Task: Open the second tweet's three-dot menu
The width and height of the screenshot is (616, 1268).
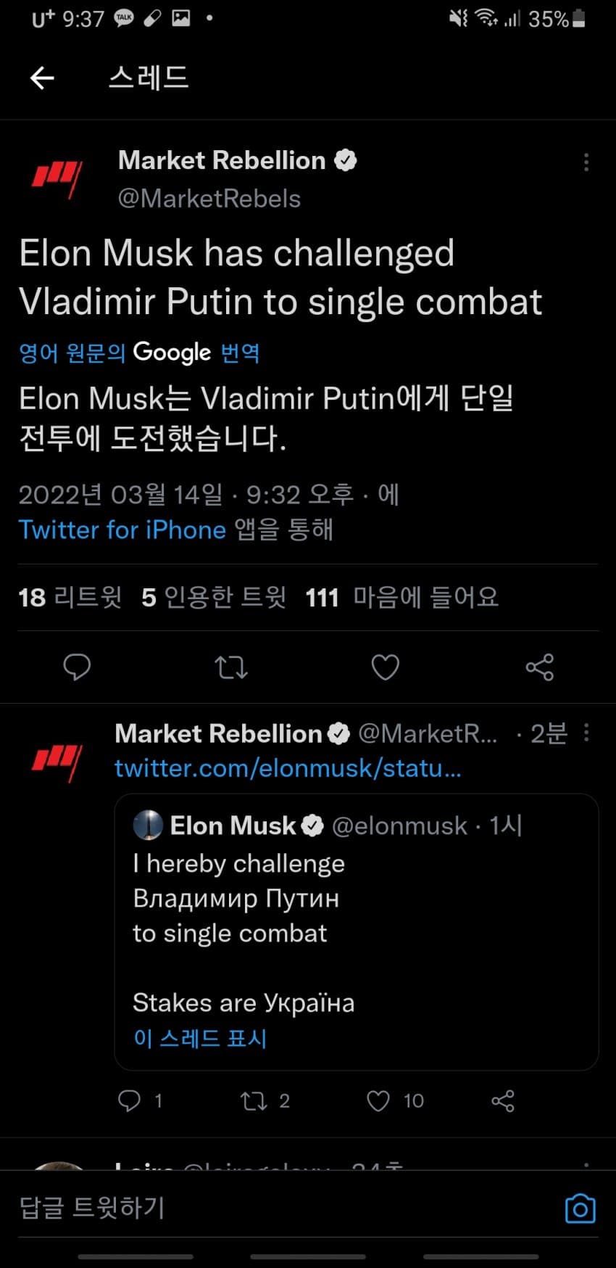Action: point(586,733)
